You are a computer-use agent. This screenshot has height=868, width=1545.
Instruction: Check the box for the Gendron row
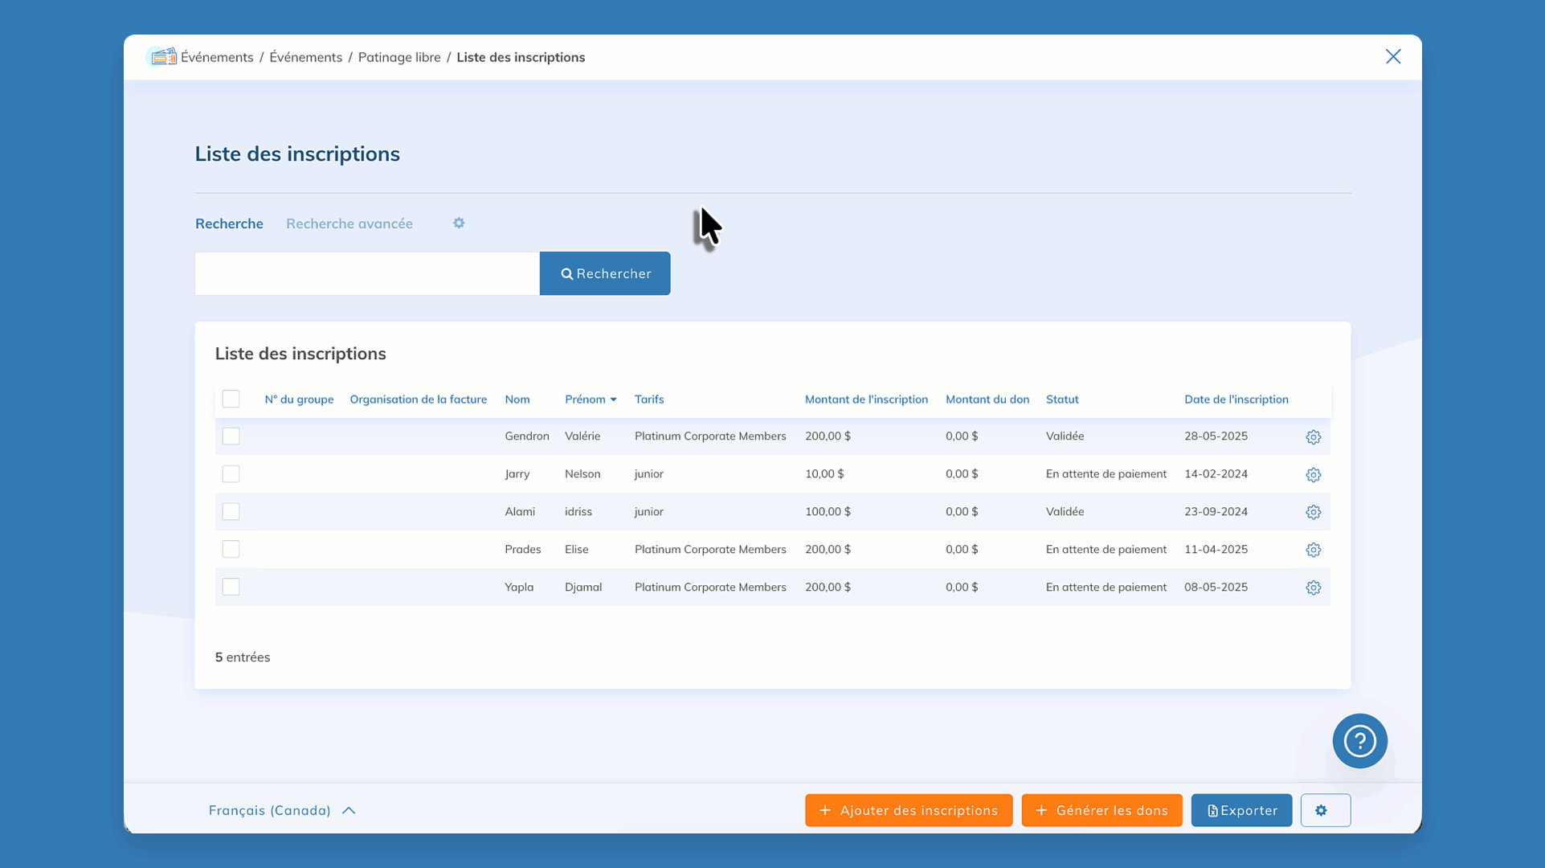coord(231,436)
